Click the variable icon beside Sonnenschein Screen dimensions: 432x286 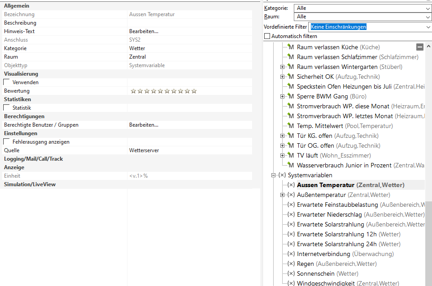click(x=291, y=273)
